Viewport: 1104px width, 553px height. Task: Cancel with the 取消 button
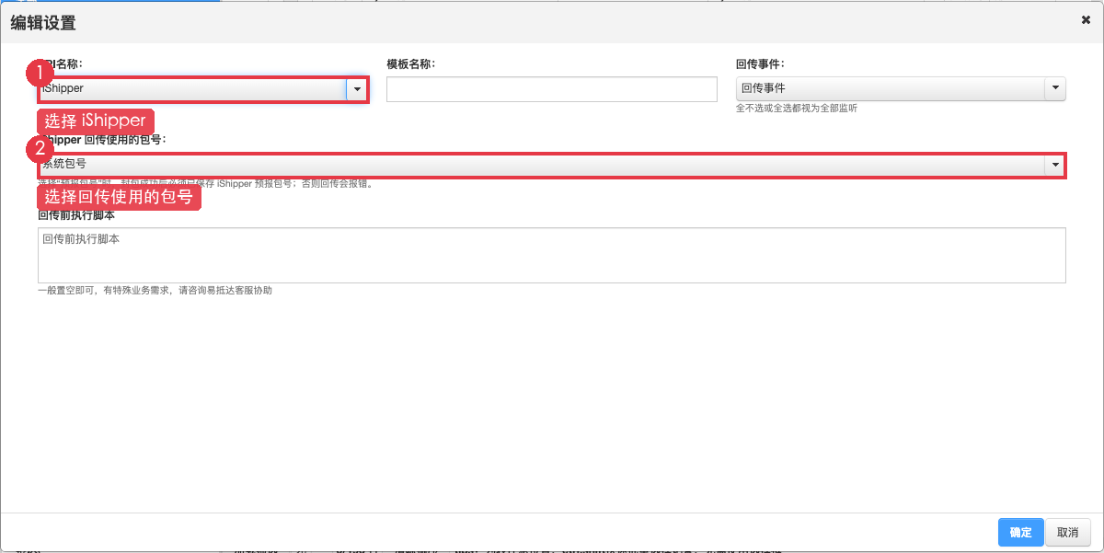(x=1067, y=533)
